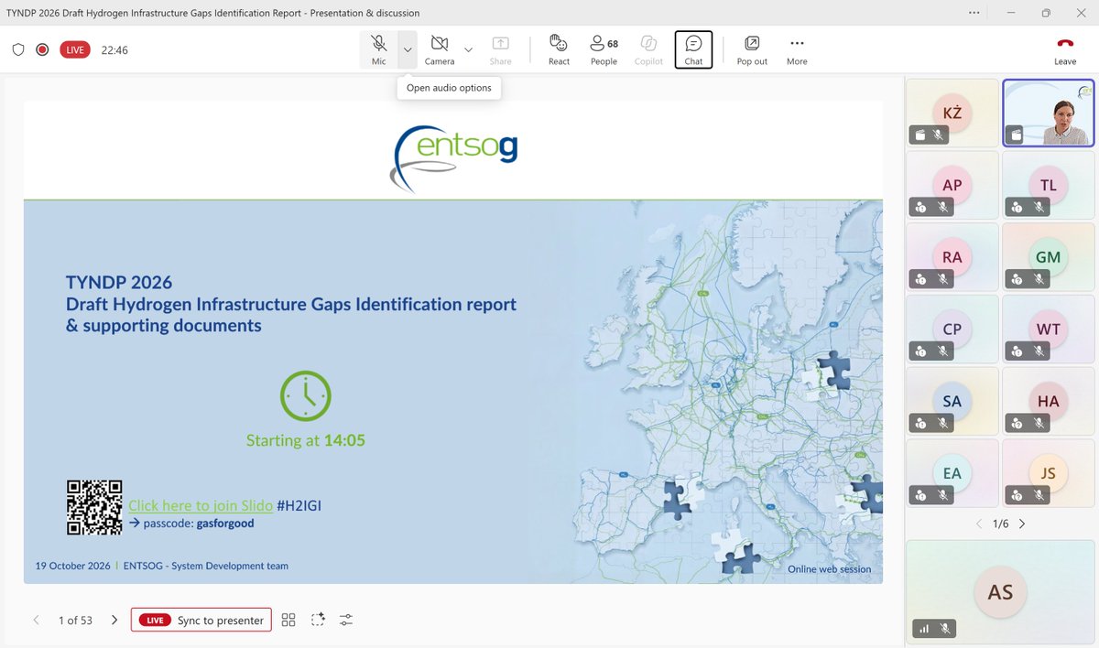
Task: Click the green clock icon on slide
Action: tap(305, 396)
